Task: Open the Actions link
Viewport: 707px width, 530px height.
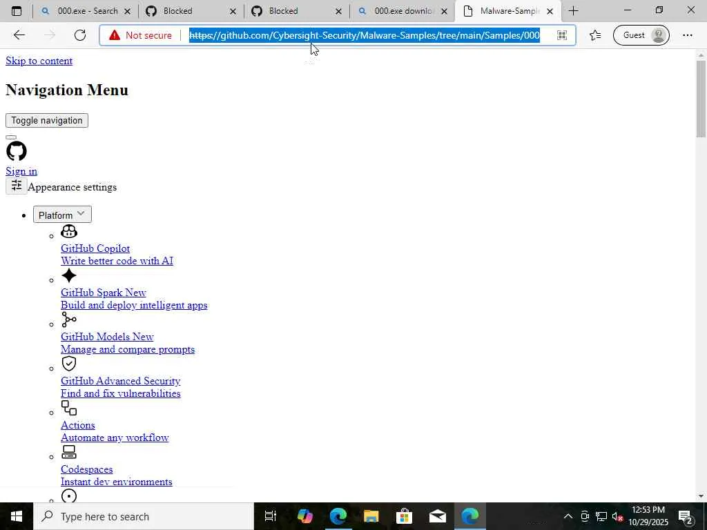Action: [77, 425]
